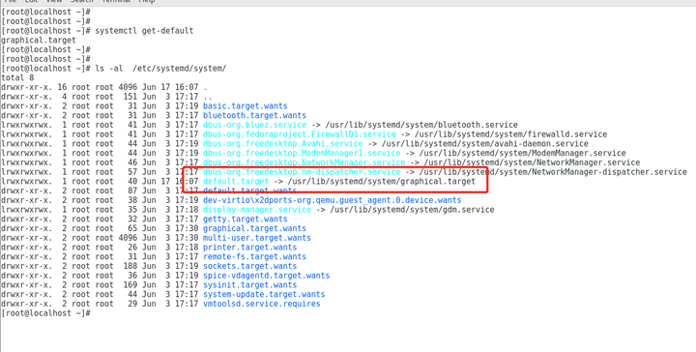696x352 pixels.
Task: Click the '/usr/lib/systemd/system/gdm.service' path
Action: [412, 210]
